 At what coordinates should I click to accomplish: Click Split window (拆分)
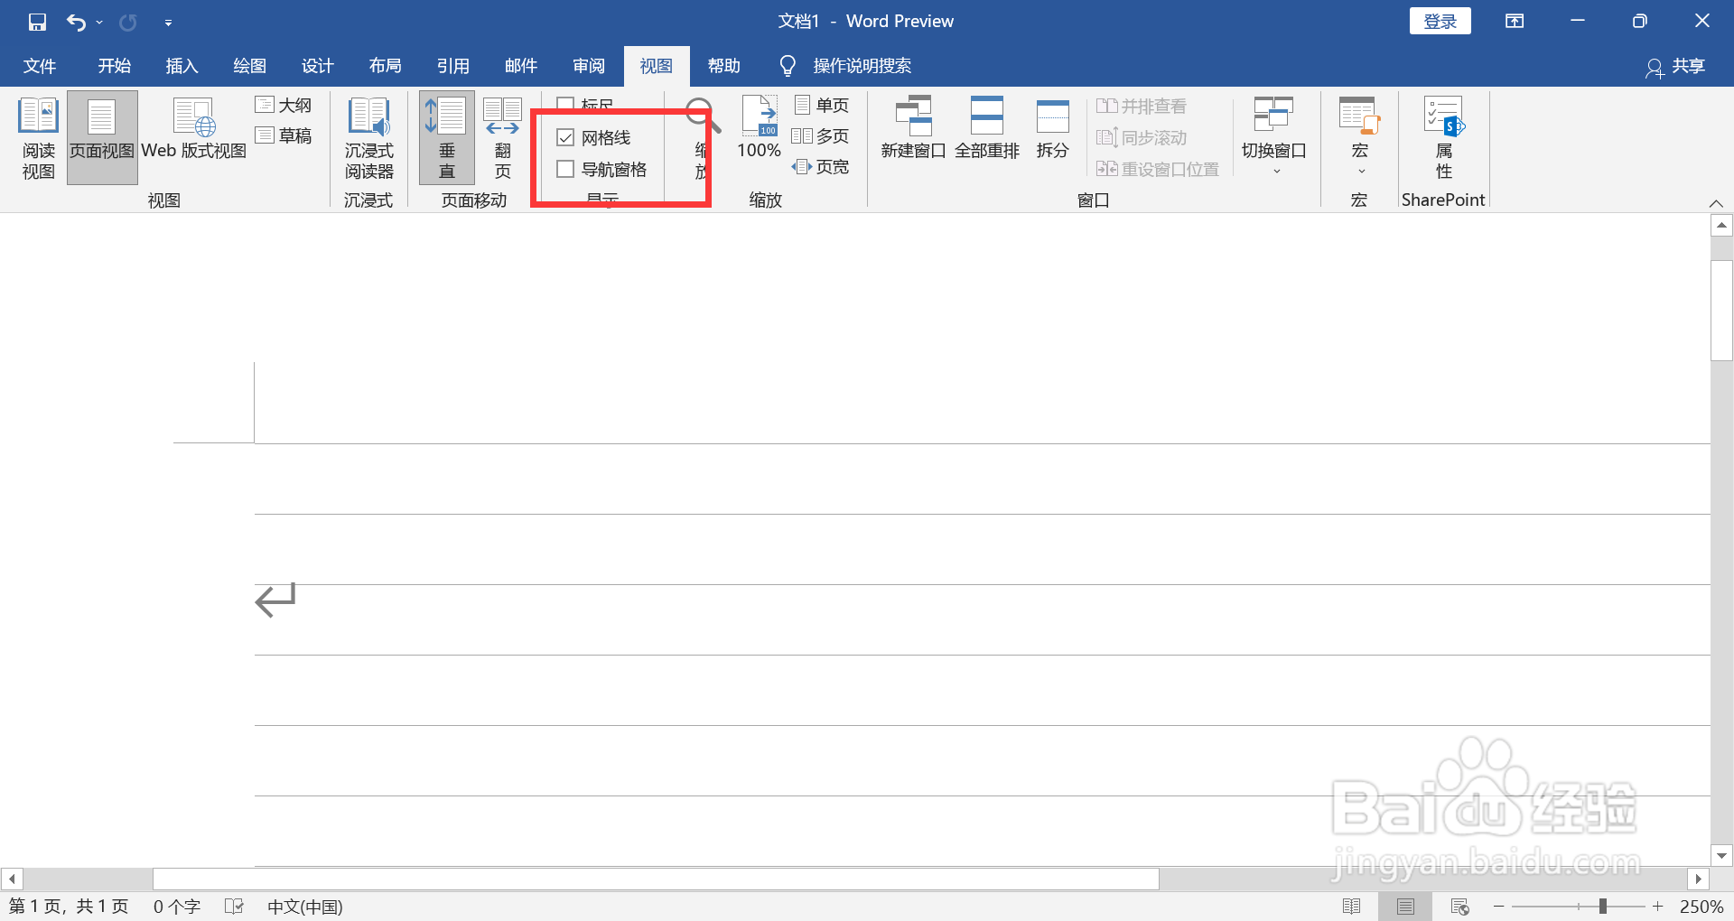point(1052,129)
